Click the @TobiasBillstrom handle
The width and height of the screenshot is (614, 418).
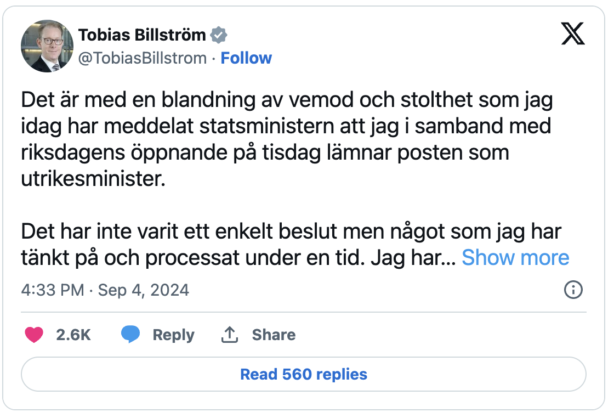tap(143, 58)
